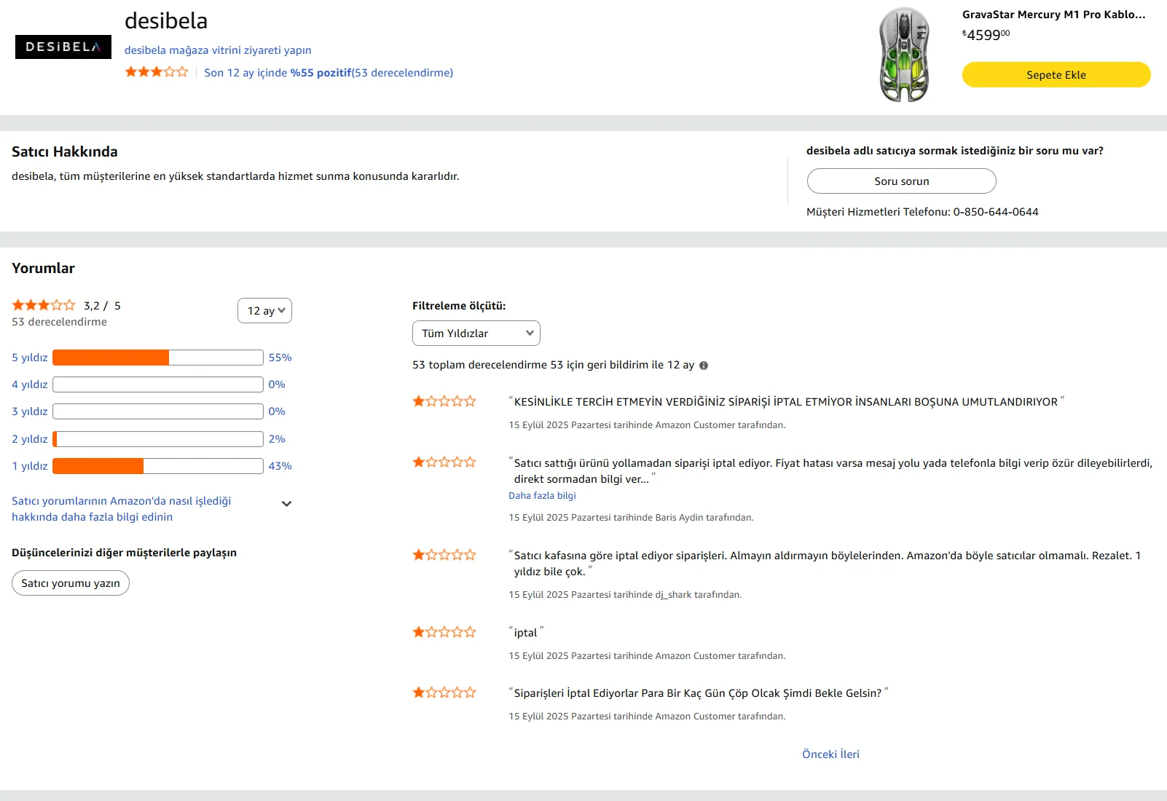Go to İleri next page
The height and width of the screenshot is (801, 1167).
tap(850, 754)
